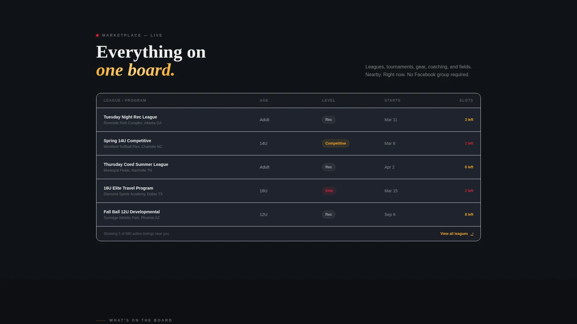This screenshot has width=577, height=324.
Task: Click the Rec badge on Fall Ball row
Action: click(329, 214)
